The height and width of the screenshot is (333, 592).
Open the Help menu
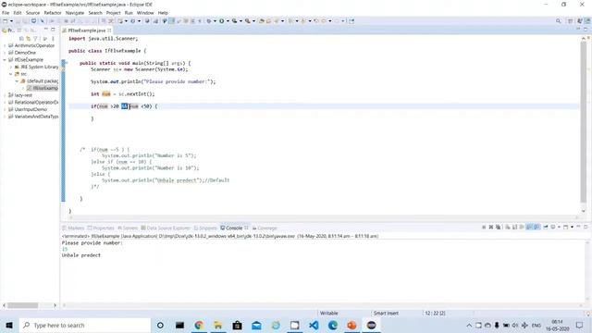(163, 13)
